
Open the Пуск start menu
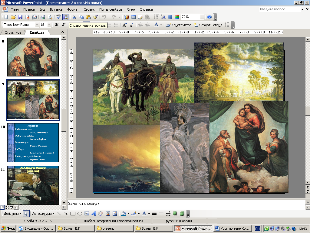(8, 228)
